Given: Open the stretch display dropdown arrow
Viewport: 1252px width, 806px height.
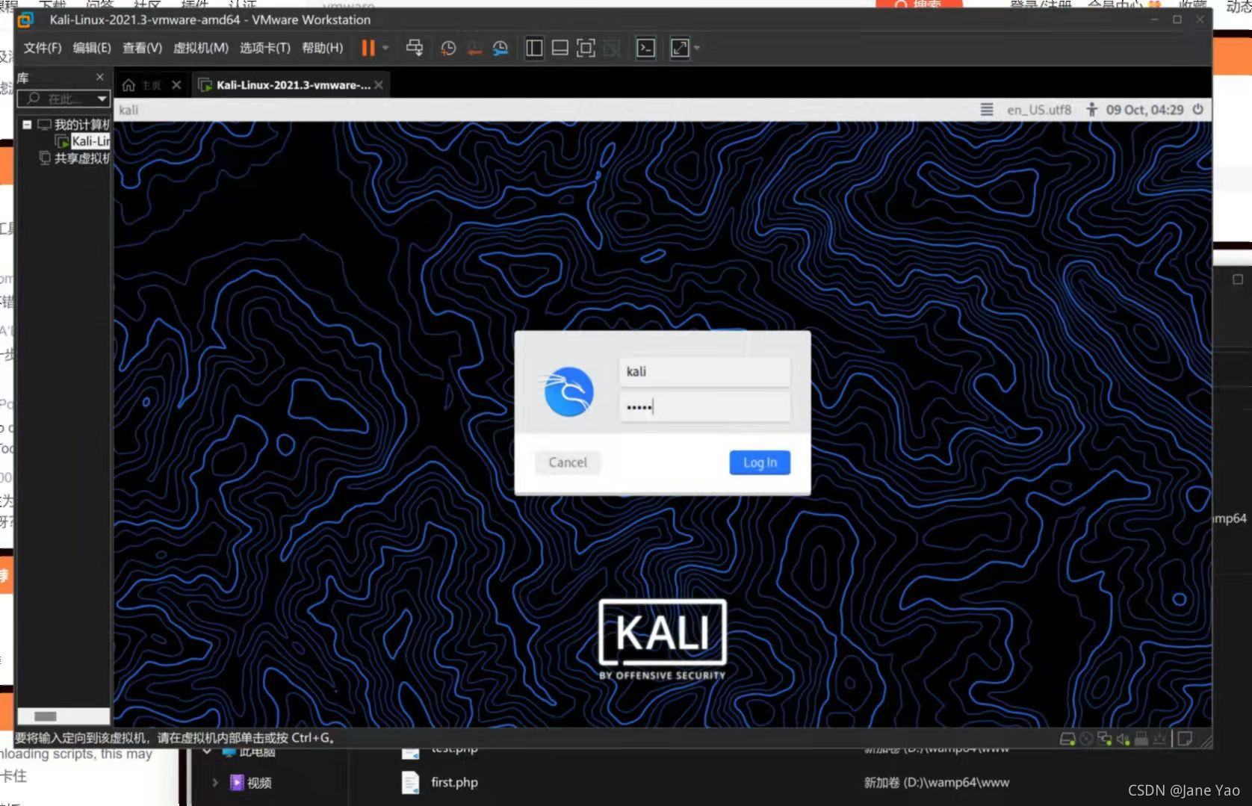Looking at the screenshot, I should (x=697, y=49).
